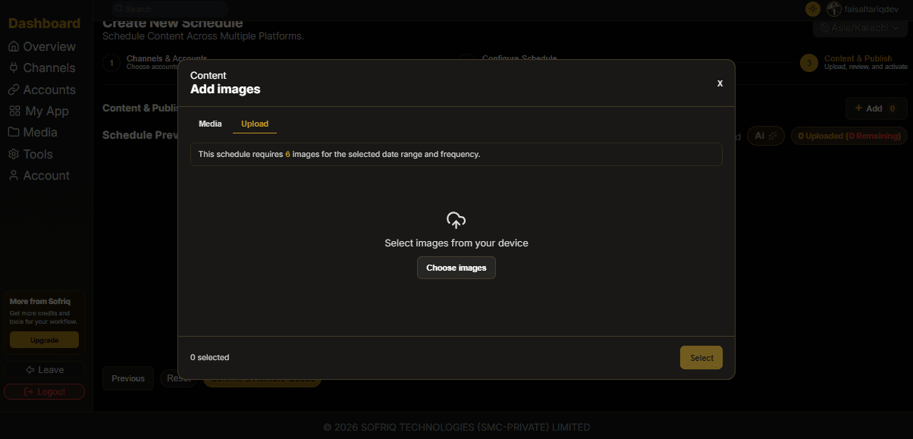Click the 'More from Sofriq' card heading
The height and width of the screenshot is (439, 913).
pos(40,302)
